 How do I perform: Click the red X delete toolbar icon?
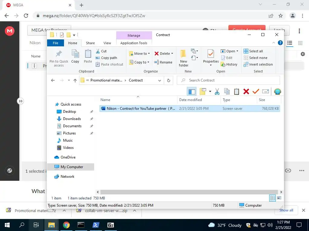(x=246, y=91)
